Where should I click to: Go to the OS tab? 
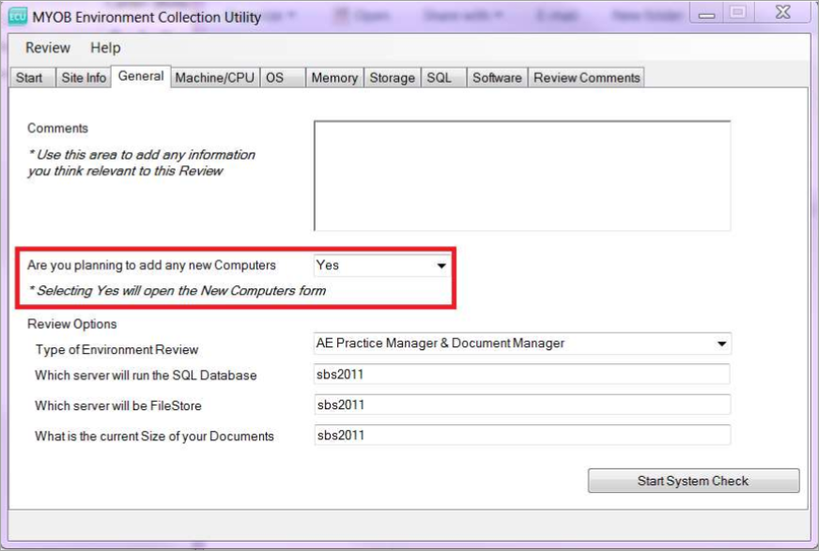coord(274,78)
